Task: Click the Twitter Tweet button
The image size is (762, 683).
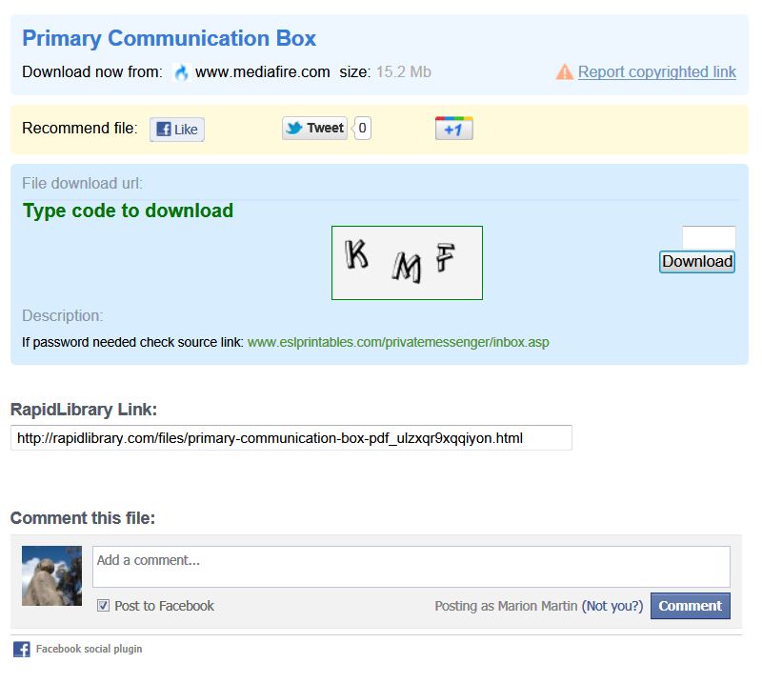Action: click(315, 129)
